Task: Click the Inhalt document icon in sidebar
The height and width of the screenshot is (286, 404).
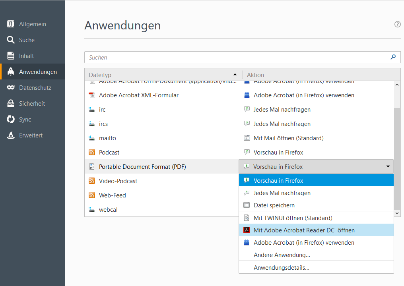Action: pyautogui.click(x=11, y=56)
